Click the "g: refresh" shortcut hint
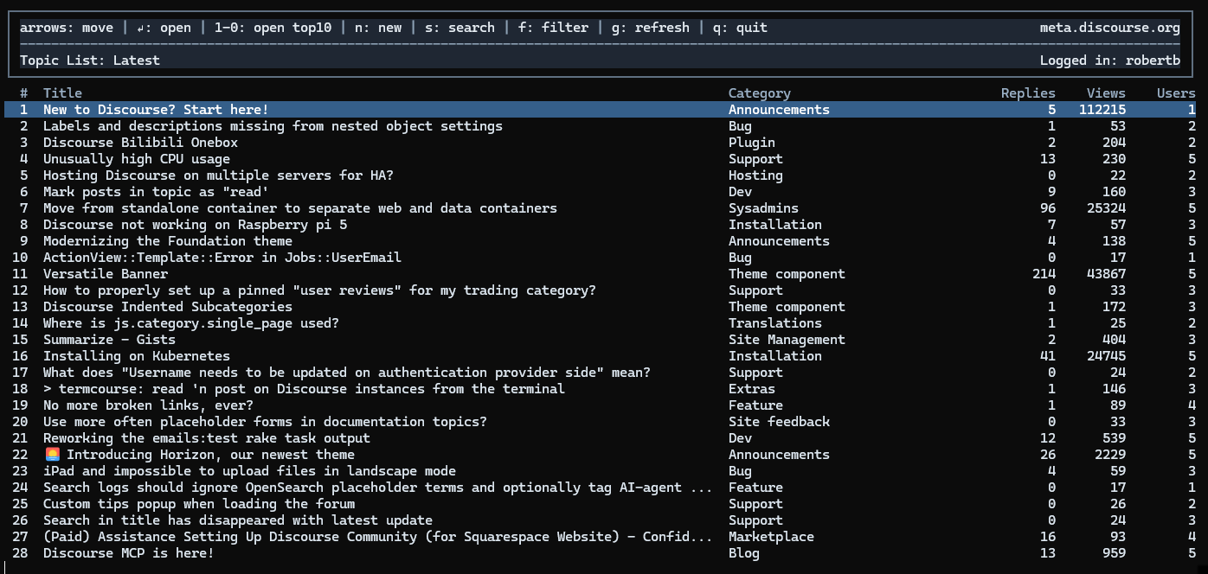This screenshot has width=1208, height=574. 651,28
